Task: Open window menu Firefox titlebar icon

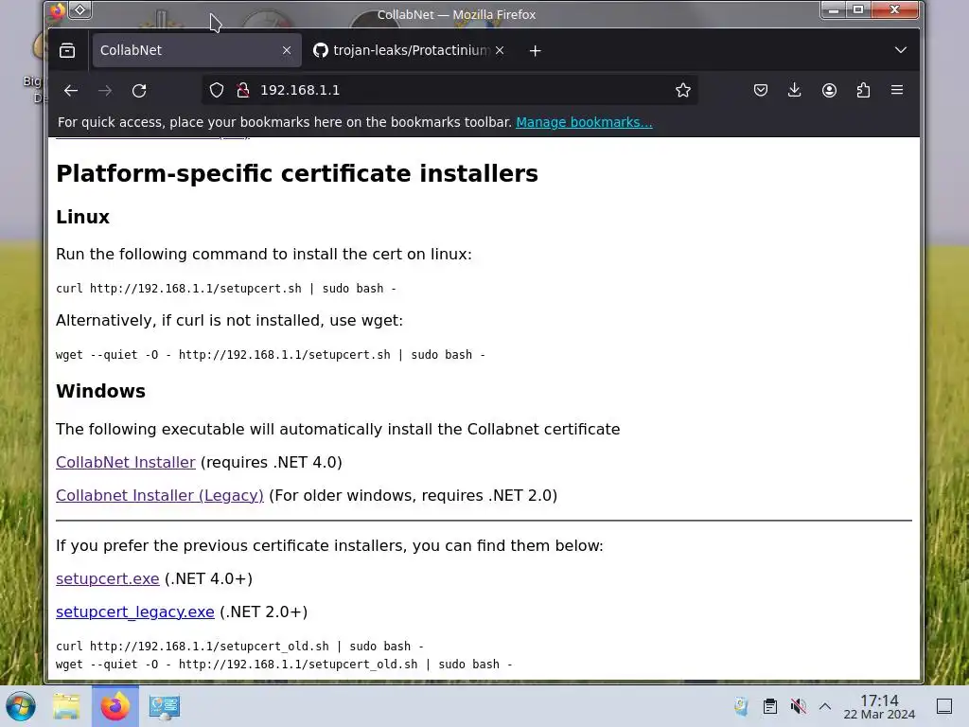Action: 58,9
